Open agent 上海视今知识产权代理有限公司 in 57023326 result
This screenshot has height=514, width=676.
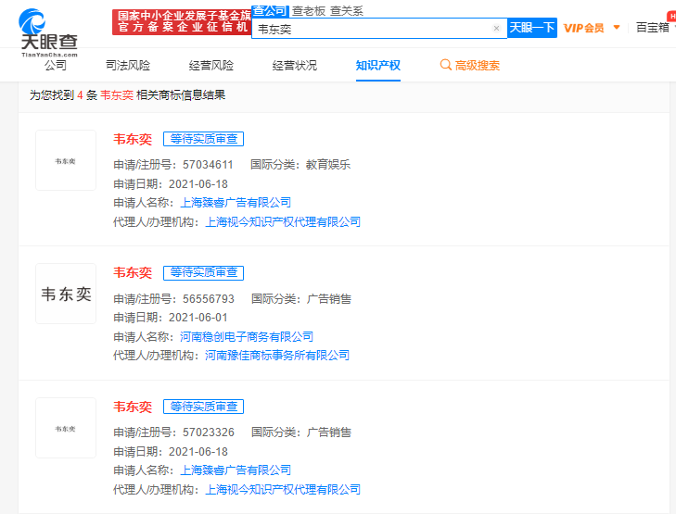point(283,490)
